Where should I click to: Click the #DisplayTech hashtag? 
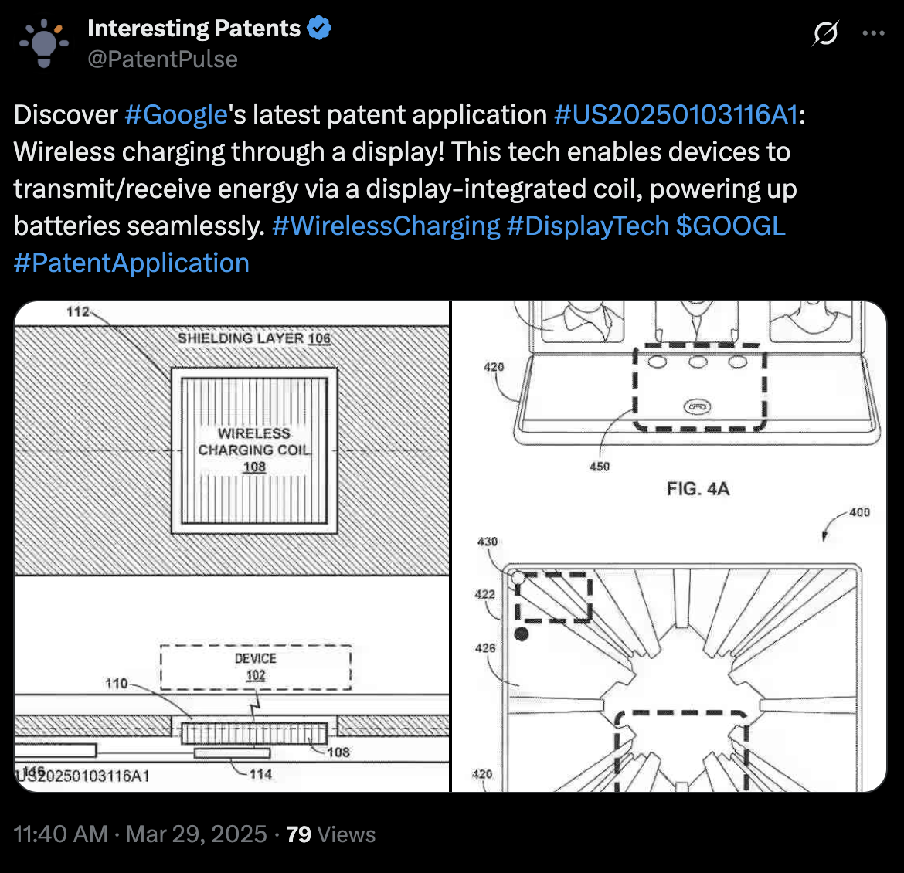[587, 226]
